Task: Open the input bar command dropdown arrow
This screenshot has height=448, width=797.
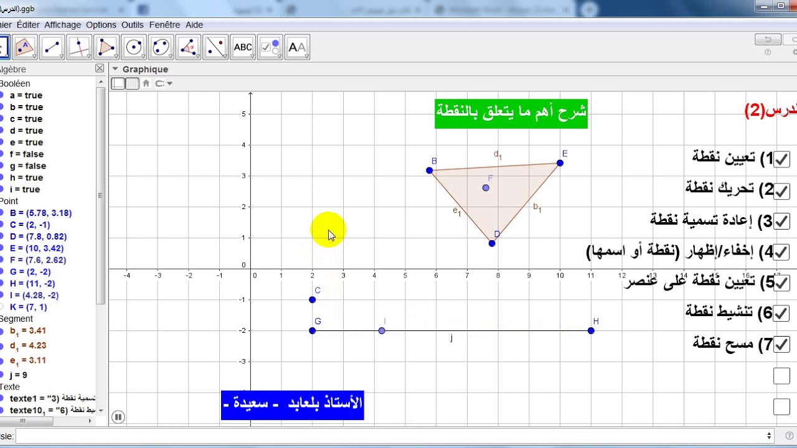Action: pyautogui.click(x=770, y=436)
